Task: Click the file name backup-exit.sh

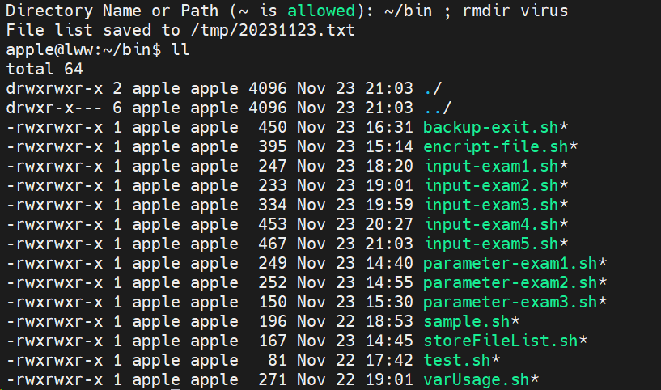Action: coord(490,127)
